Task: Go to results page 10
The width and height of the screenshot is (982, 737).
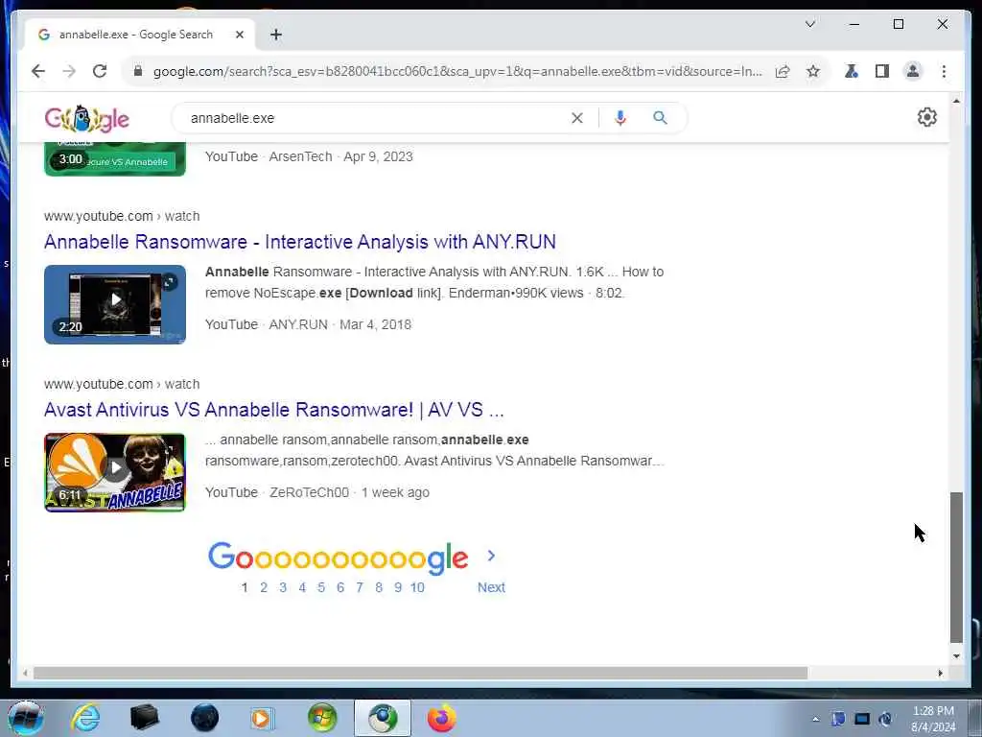Action: click(x=417, y=587)
